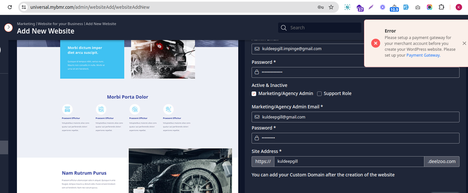Viewport: 468px width, 193px height.
Task: Click the extension icon with 37 badge
Action: tap(359, 7)
